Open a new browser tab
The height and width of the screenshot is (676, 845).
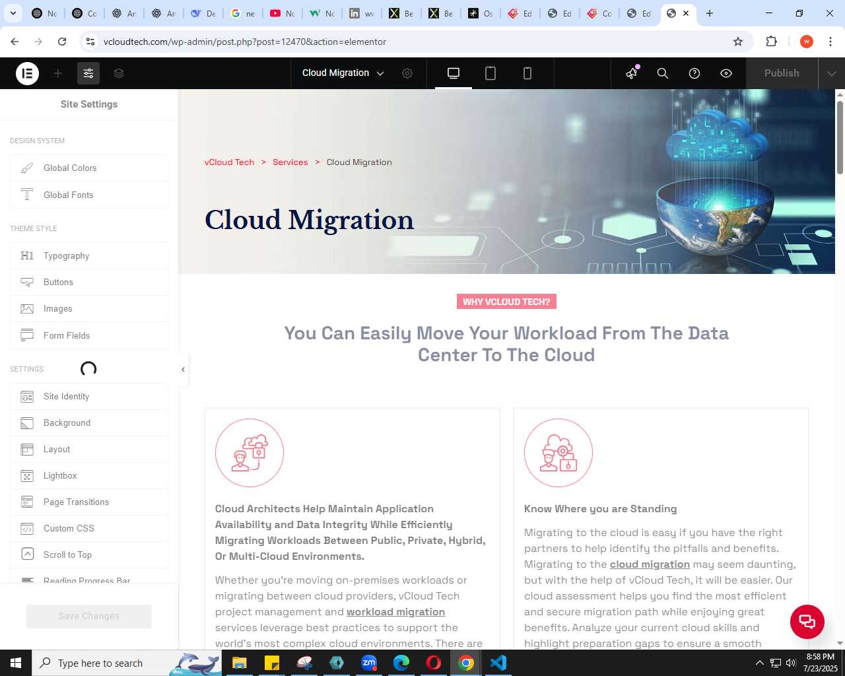(x=710, y=13)
